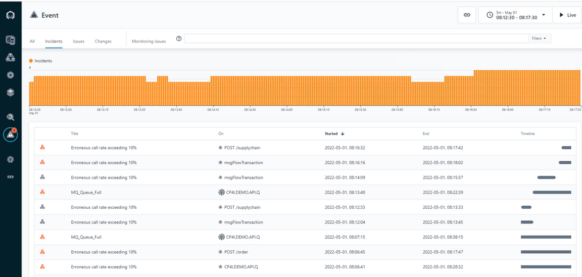The height and width of the screenshot is (277, 582).
Task: Click the Title column header
Action: click(x=75, y=133)
